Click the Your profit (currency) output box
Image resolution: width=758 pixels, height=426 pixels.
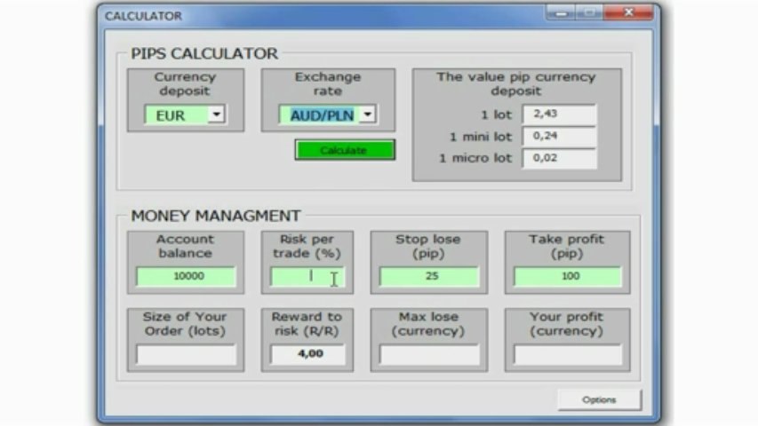568,354
